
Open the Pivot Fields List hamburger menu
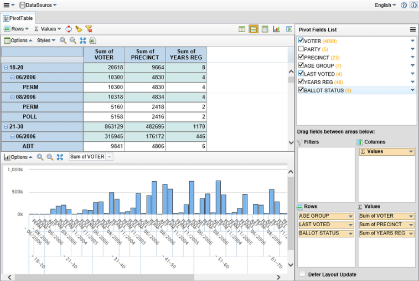pyautogui.click(x=412, y=29)
